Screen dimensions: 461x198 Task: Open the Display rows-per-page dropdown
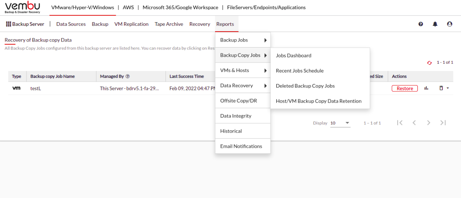[x=340, y=123]
